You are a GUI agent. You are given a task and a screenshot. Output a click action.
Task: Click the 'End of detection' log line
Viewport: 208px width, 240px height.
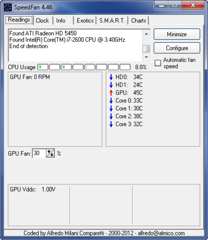pyautogui.click(x=28, y=46)
